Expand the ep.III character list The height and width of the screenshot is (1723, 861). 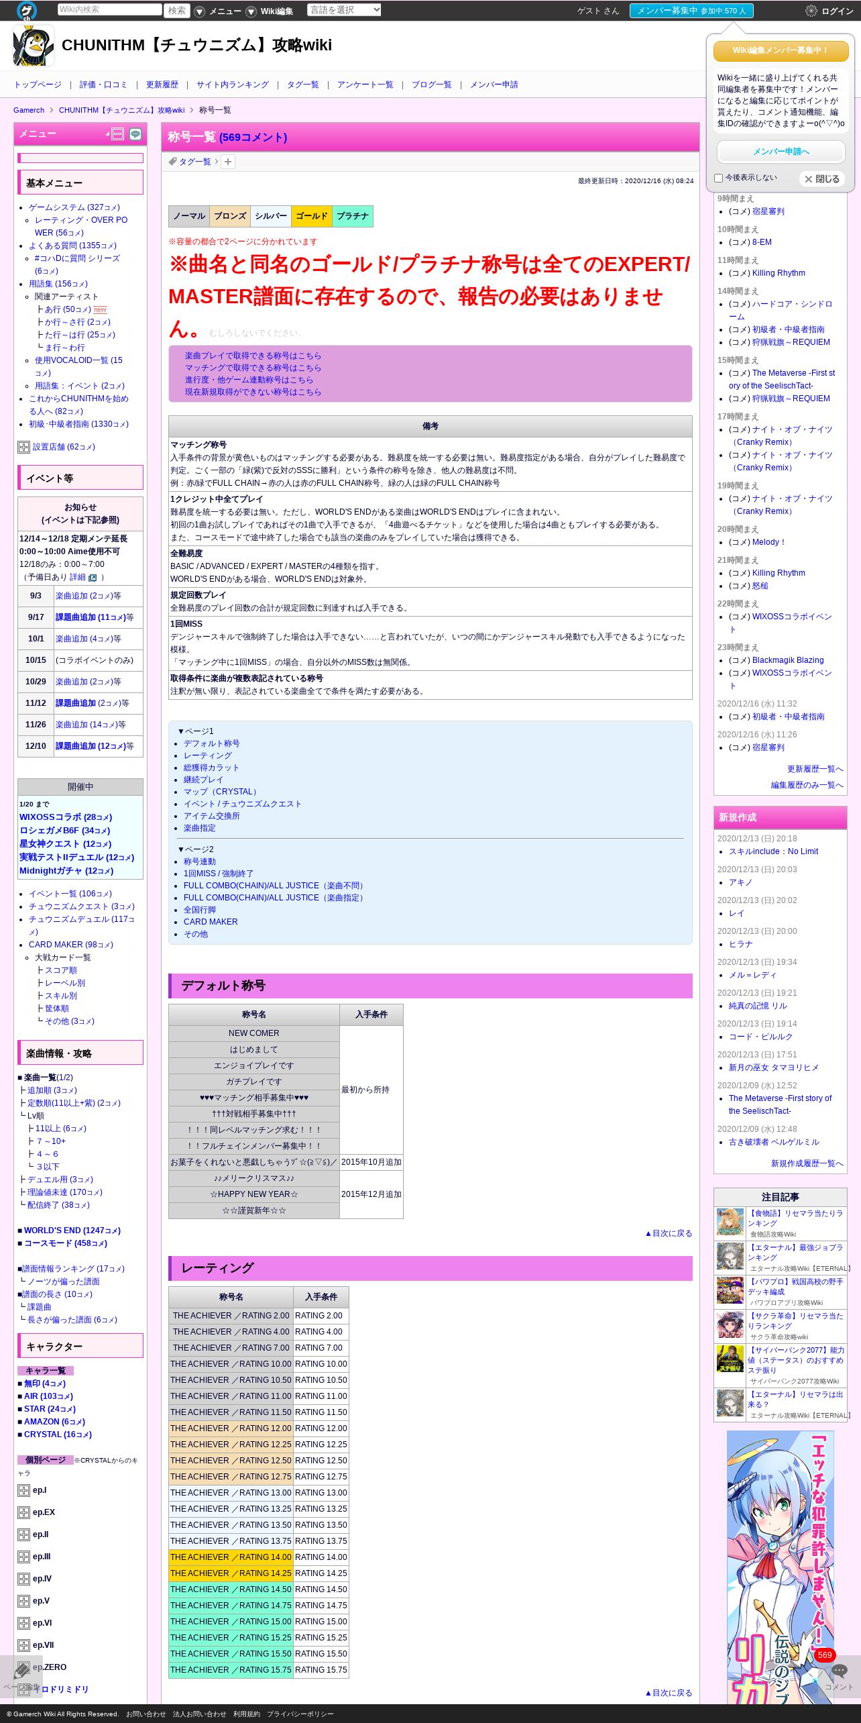click(x=23, y=1557)
